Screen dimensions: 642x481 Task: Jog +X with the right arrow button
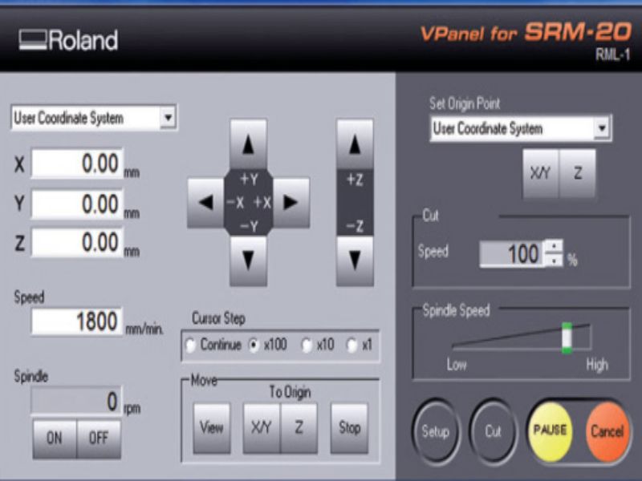pos(291,203)
